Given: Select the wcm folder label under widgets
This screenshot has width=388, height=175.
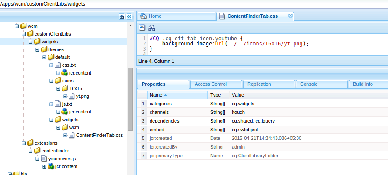Looking at the screenshot, I should coord(74,127).
